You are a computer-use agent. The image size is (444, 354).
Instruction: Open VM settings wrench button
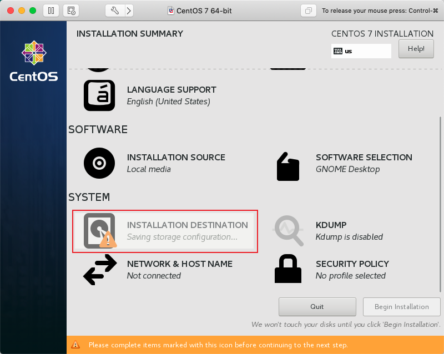[x=115, y=11]
